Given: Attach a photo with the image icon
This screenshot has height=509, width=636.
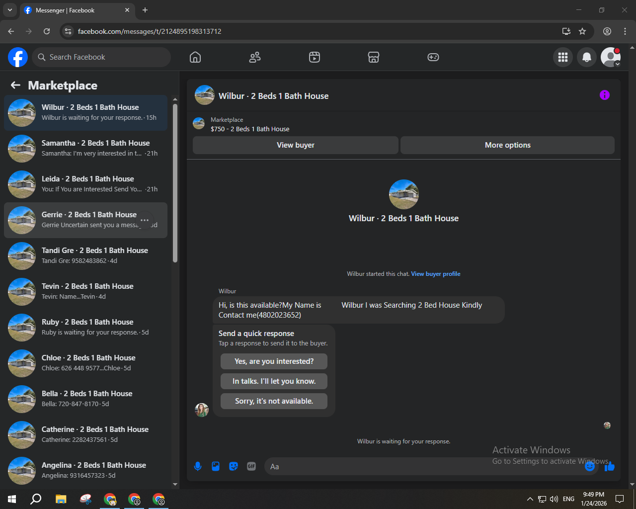Looking at the screenshot, I should click(216, 466).
